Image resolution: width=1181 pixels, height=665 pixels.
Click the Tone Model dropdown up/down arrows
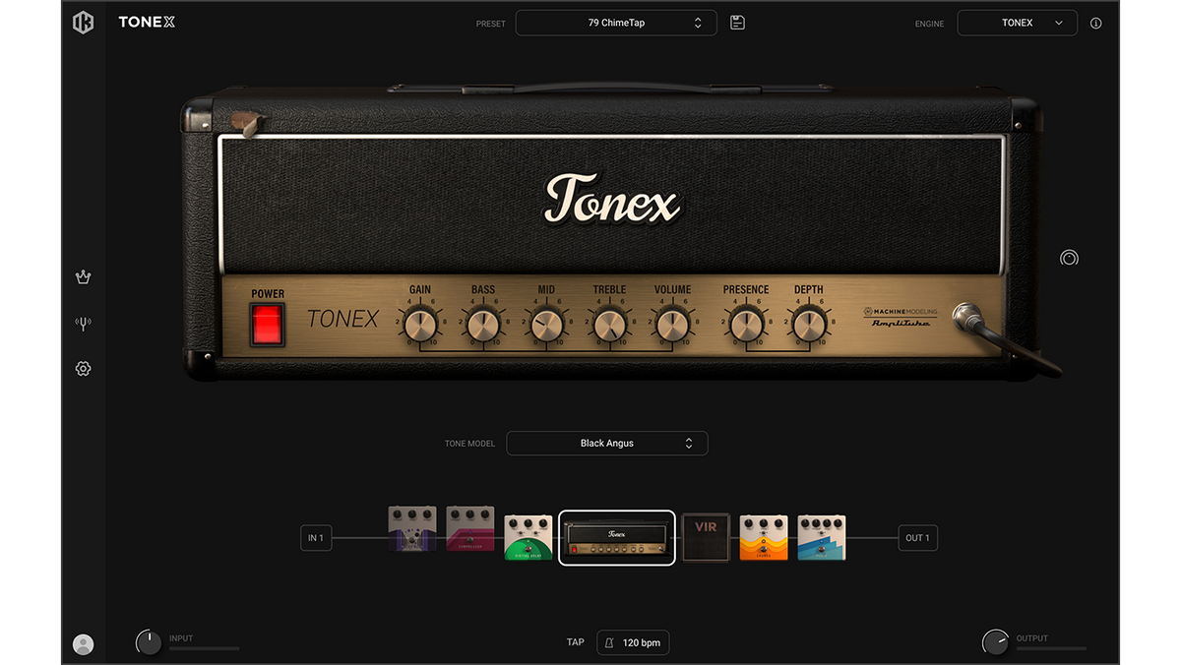689,444
